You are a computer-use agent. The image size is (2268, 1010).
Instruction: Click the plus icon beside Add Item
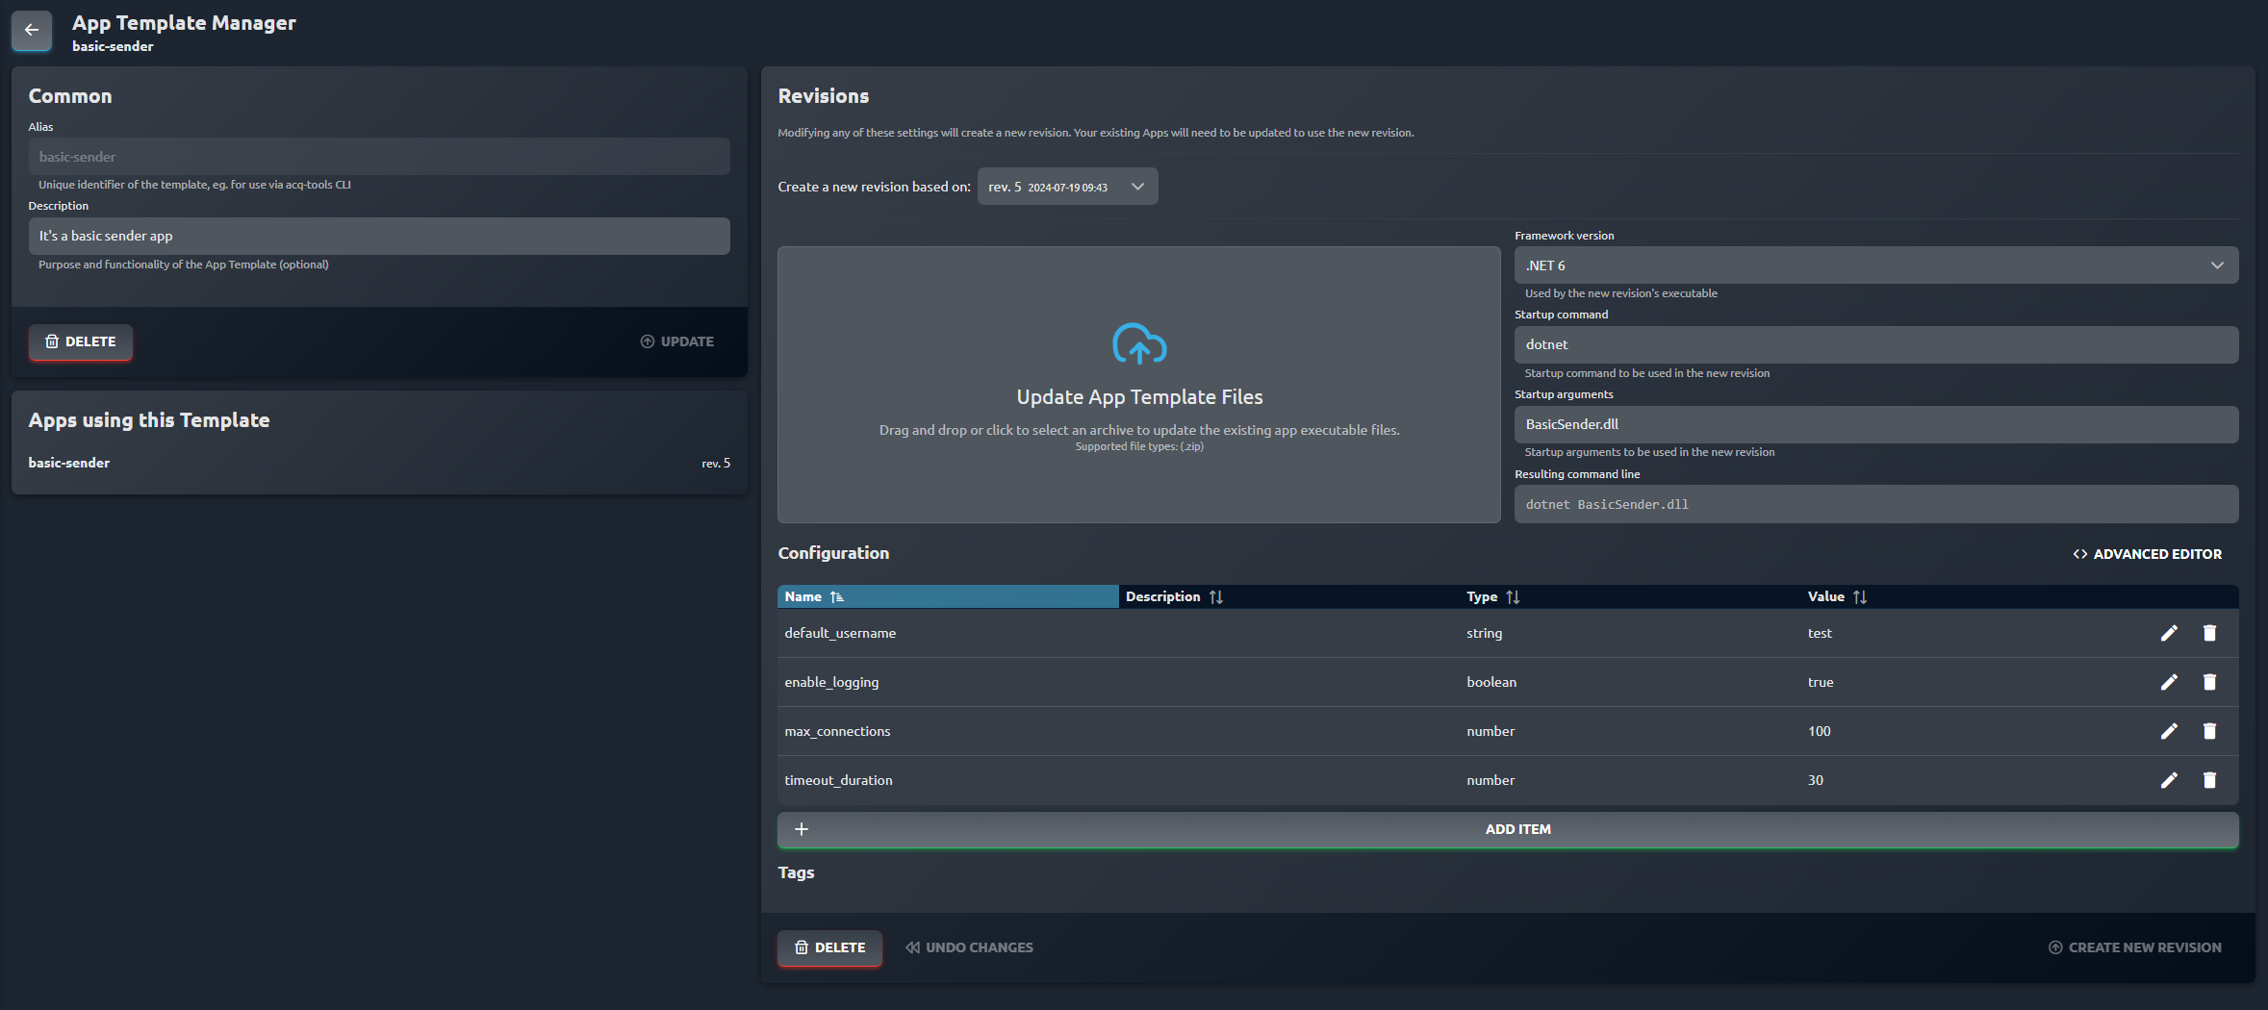click(x=802, y=829)
